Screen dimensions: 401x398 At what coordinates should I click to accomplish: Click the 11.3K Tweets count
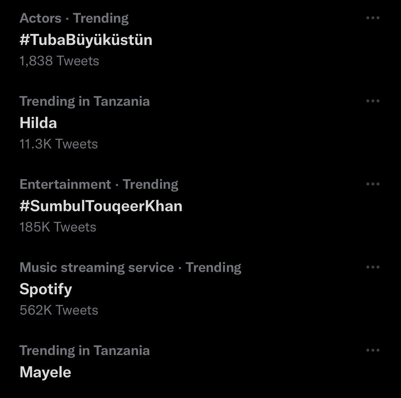click(58, 144)
